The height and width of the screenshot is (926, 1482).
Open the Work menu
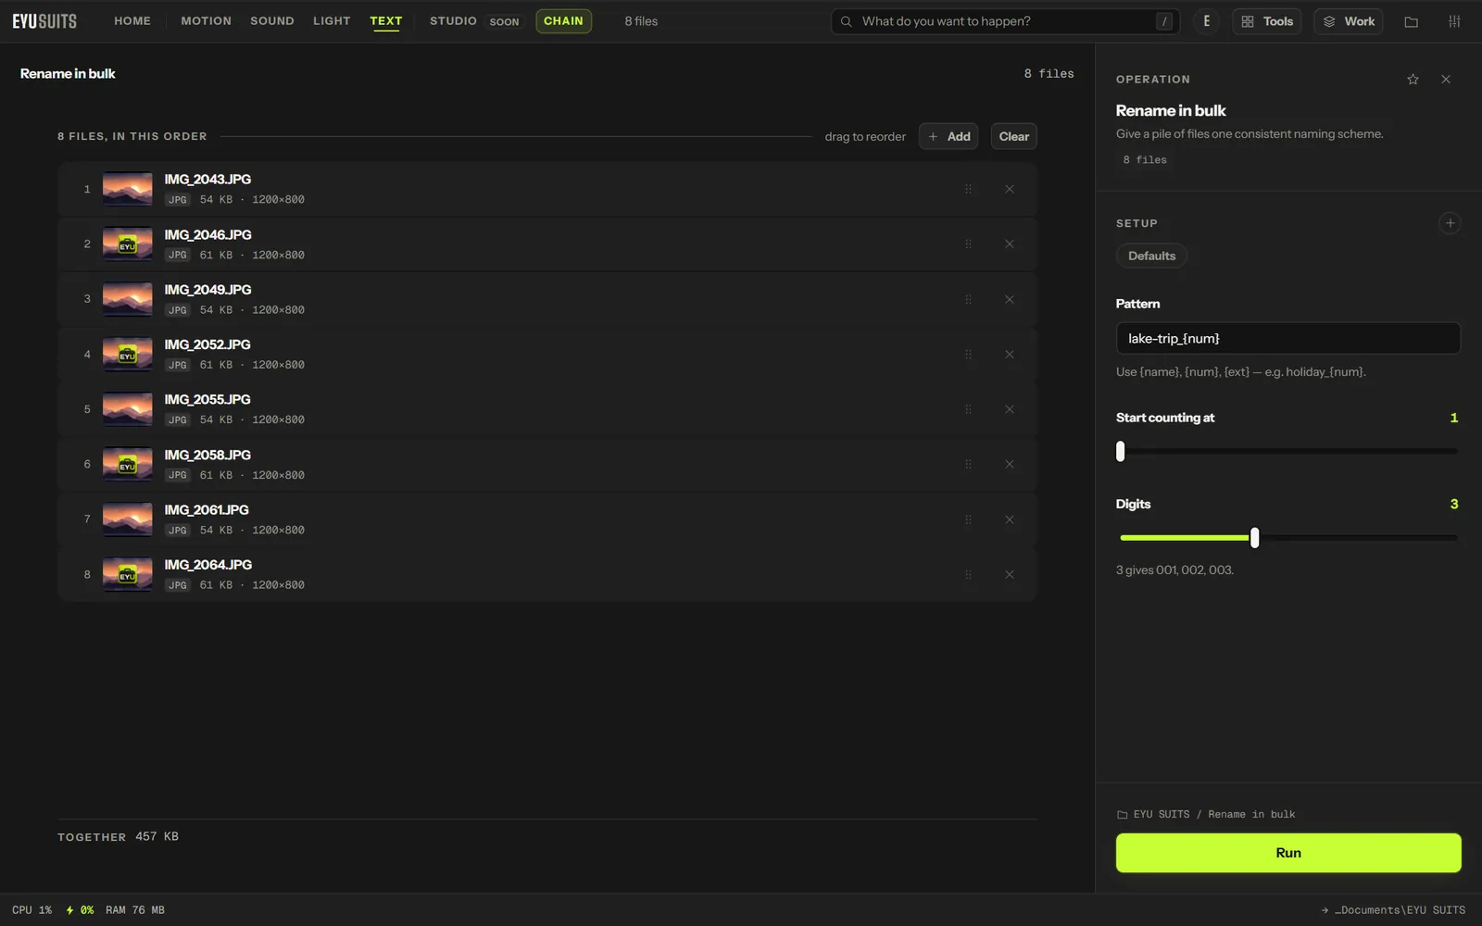pos(1348,21)
